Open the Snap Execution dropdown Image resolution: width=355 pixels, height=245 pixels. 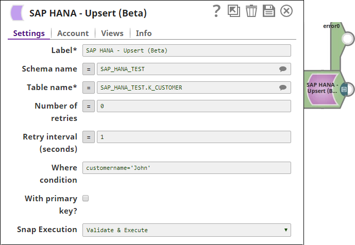point(187,230)
